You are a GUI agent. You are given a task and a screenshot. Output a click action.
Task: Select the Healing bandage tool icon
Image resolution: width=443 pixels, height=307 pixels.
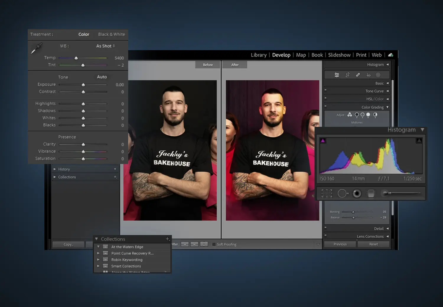[x=358, y=75]
